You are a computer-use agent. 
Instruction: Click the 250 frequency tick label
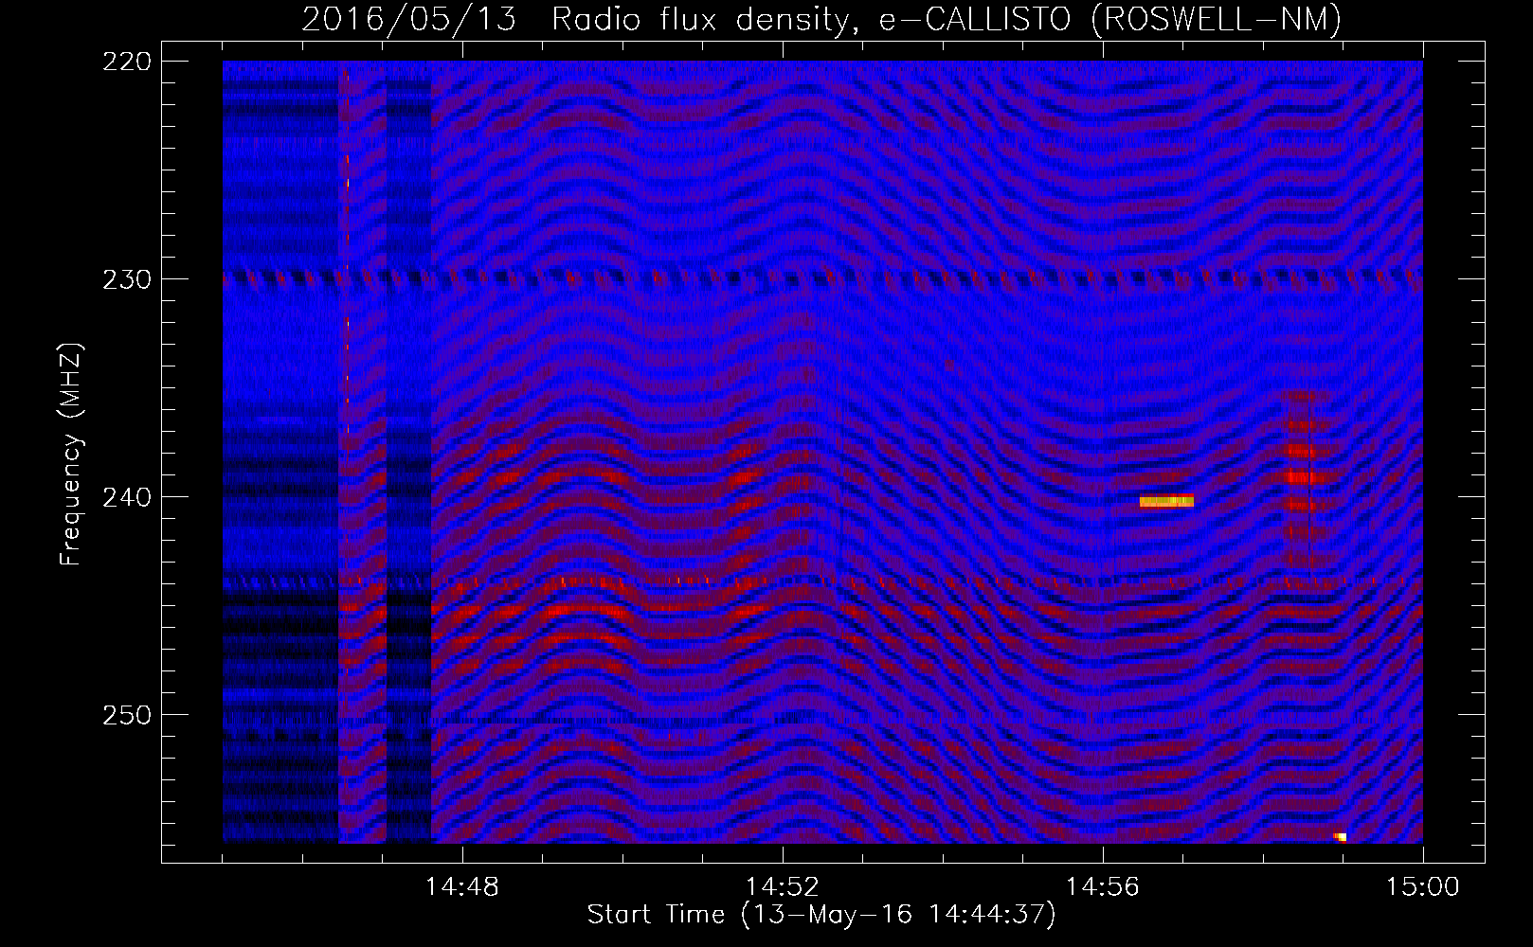tap(126, 714)
